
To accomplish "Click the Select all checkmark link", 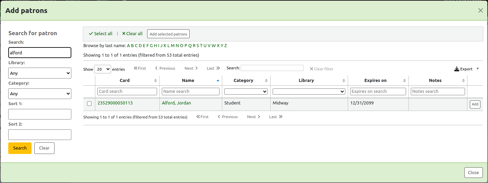I will pos(100,34).
